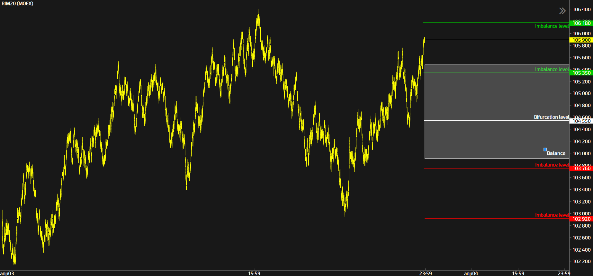Click the 15:59 time label after апр04

point(518,273)
